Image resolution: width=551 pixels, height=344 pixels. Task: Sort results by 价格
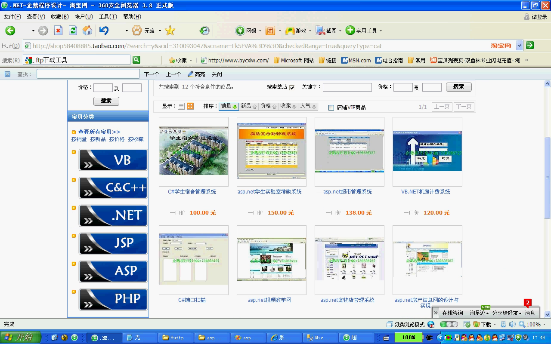269,106
